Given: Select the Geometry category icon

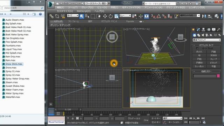Looking at the screenshot, I should [x=195, y=35].
